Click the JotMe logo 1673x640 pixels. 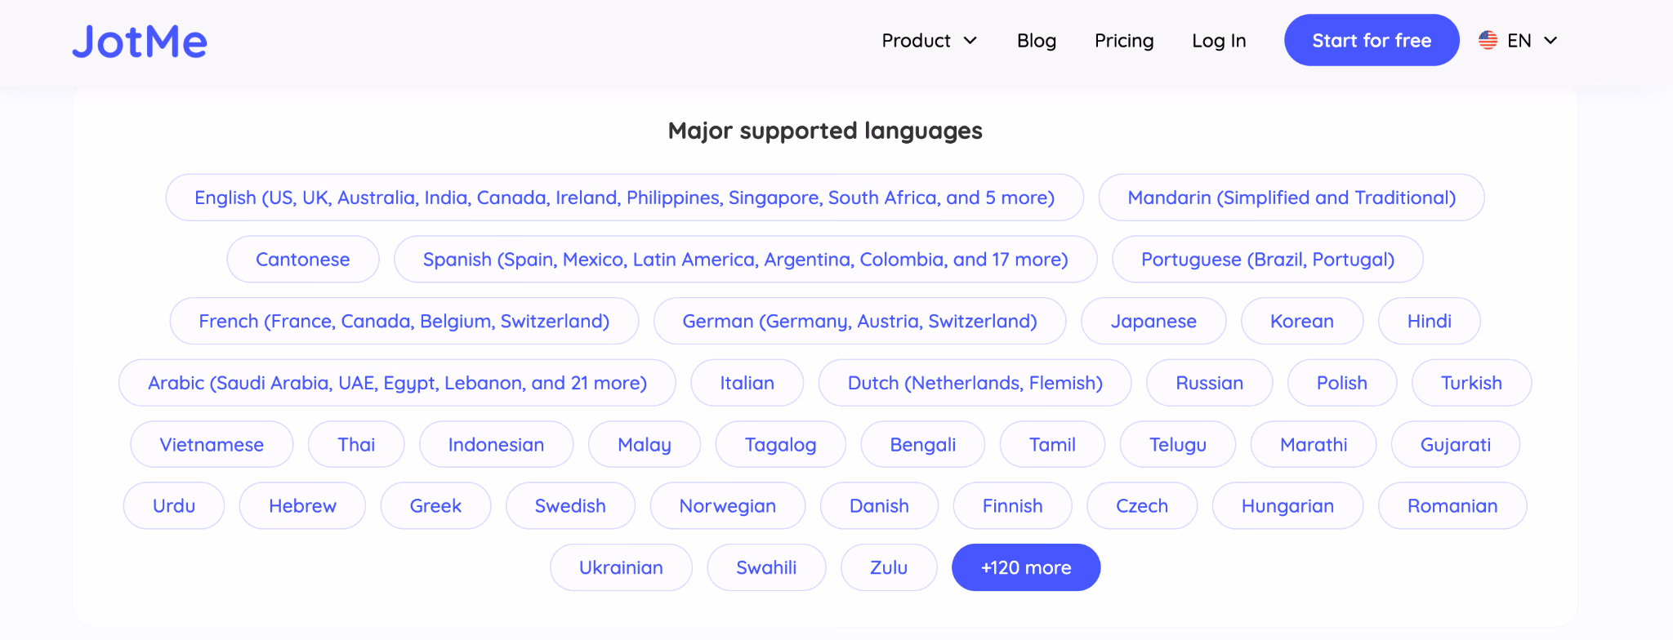tap(140, 41)
